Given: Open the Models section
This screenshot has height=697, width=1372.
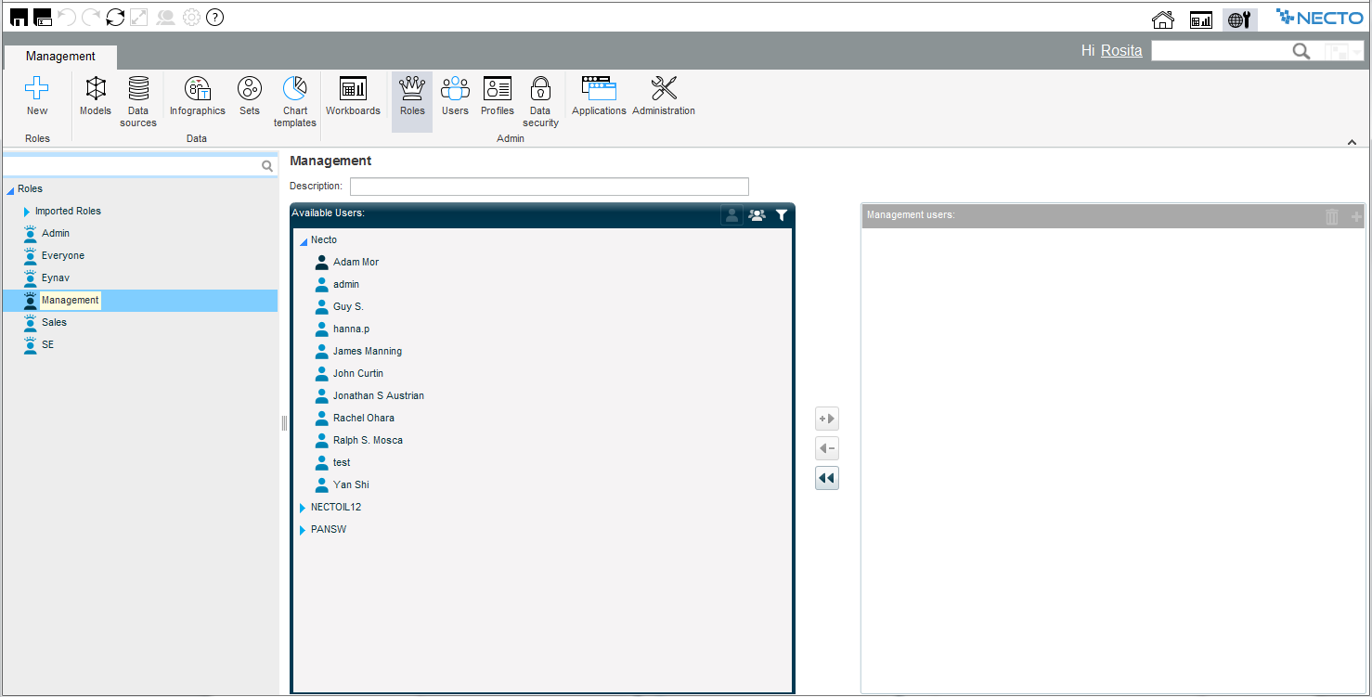Looking at the screenshot, I should [96, 97].
